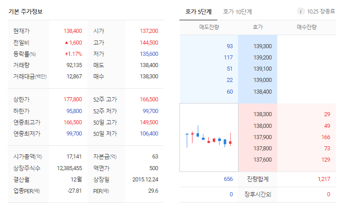Image resolution: width=339 pixels, height=203 pixels.
Task: Click the 잔량합계 buy total 1,217
Action: coord(324,179)
